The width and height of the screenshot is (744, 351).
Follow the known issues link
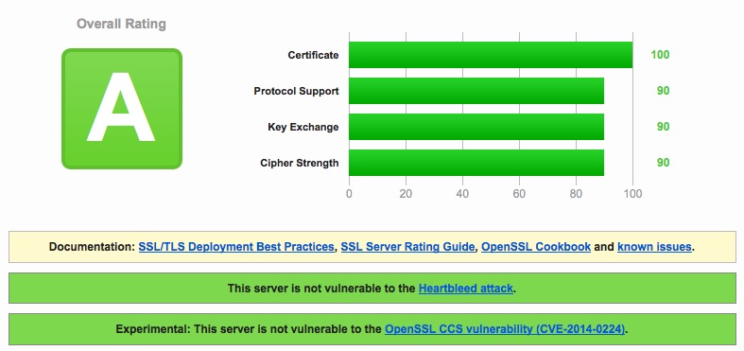[x=654, y=247]
